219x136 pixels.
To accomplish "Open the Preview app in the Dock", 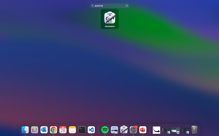I will (114, 130).
